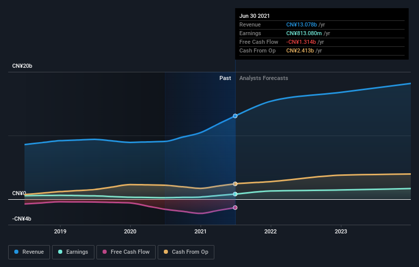This screenshot has height=267, width=419.
Task: Click the teal Earnings legend dot
Action: 60,252
